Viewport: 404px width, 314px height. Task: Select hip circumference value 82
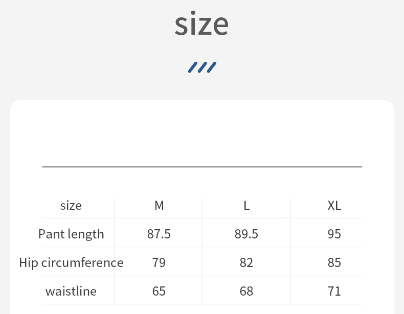tap(246, 263)
